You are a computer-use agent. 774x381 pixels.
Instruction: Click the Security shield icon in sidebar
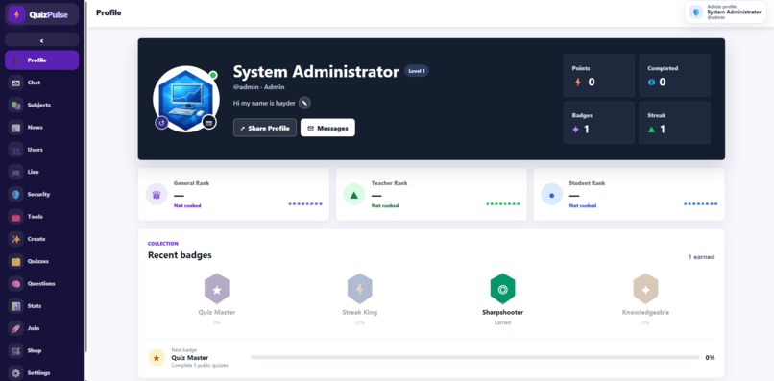tap(16, 195)
